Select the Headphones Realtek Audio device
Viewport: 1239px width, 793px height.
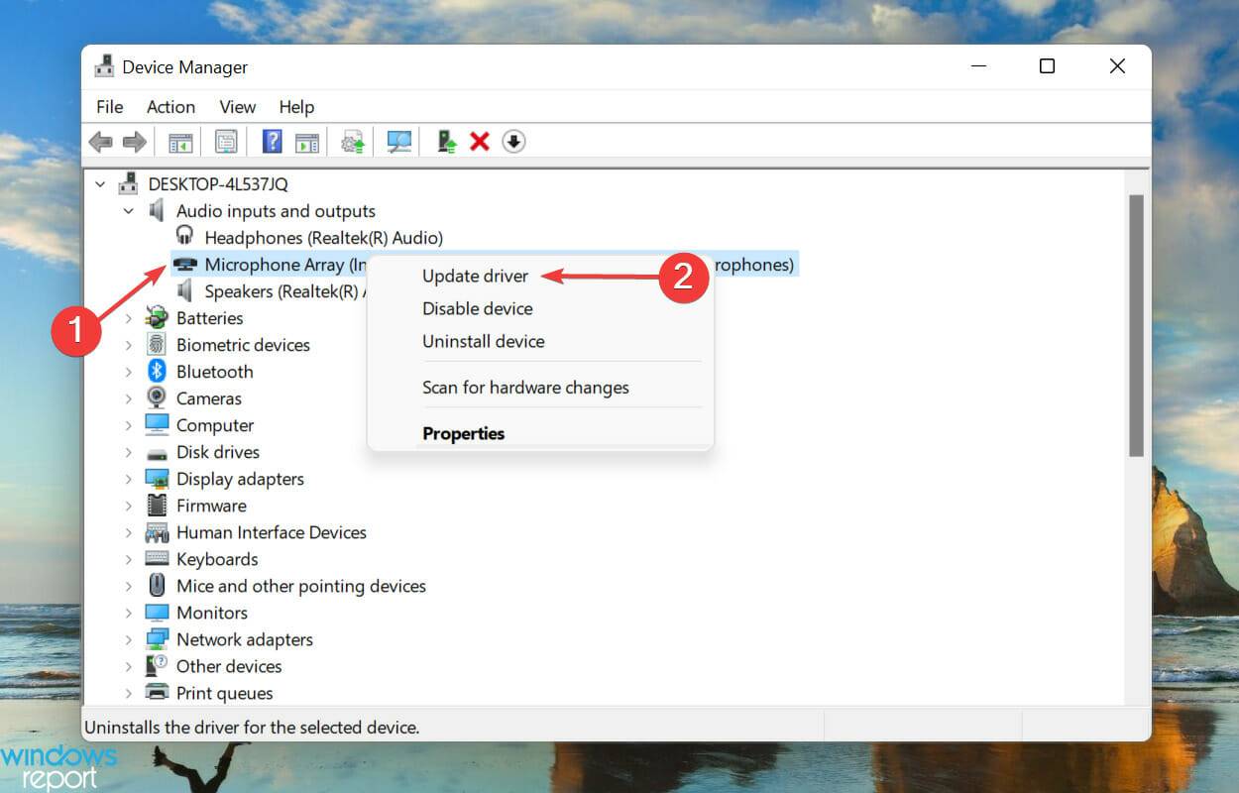point(324,237)
